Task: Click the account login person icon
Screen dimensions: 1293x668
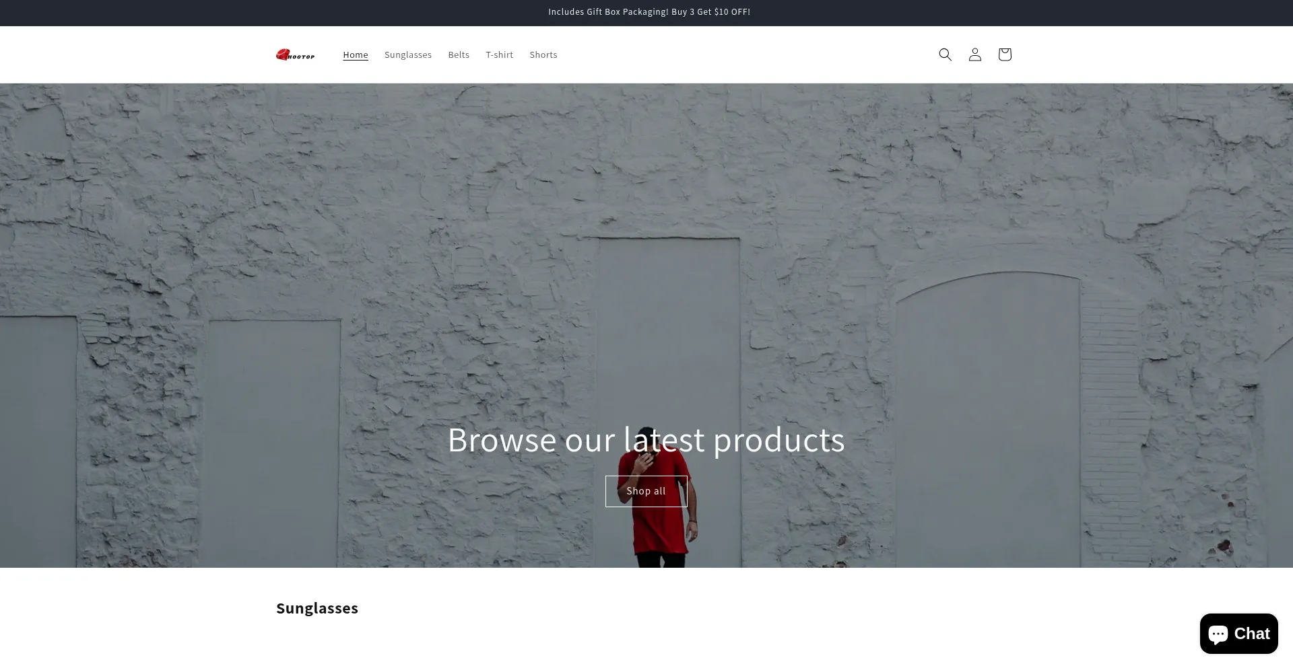Action: tap(974, 54)
